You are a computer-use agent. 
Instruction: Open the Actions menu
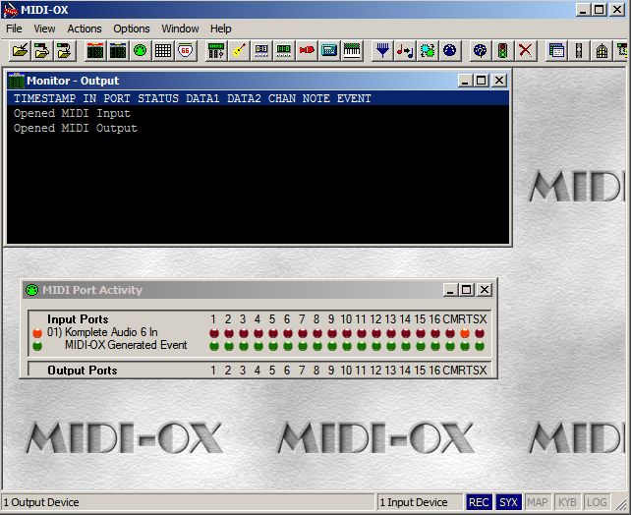coord(85,29)
